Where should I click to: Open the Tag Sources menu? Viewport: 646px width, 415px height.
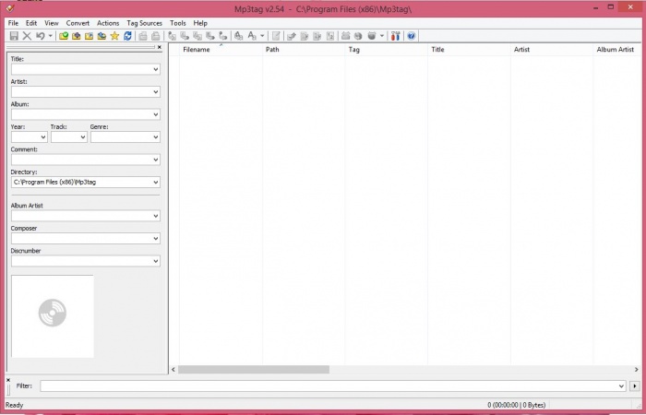click(144, 22)
